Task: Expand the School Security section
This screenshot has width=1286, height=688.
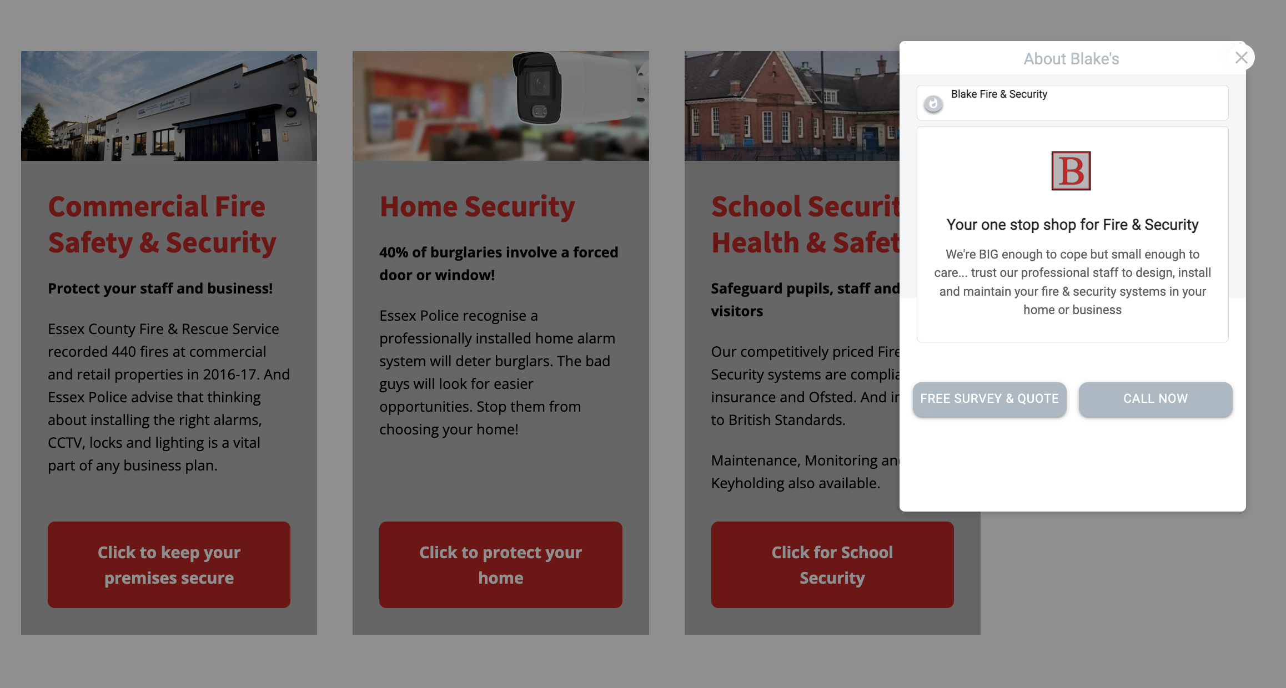Action: click(832, 565)
